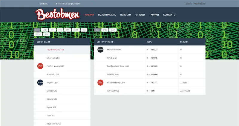Screen dimensions: 239x126
Task: Click the Войти login link
Action: [x=189, y=4]
